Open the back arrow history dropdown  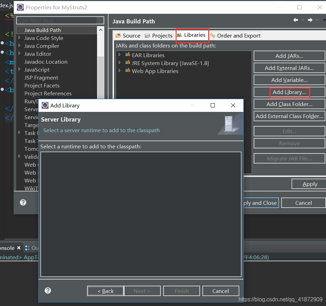[x=303, y=20]
